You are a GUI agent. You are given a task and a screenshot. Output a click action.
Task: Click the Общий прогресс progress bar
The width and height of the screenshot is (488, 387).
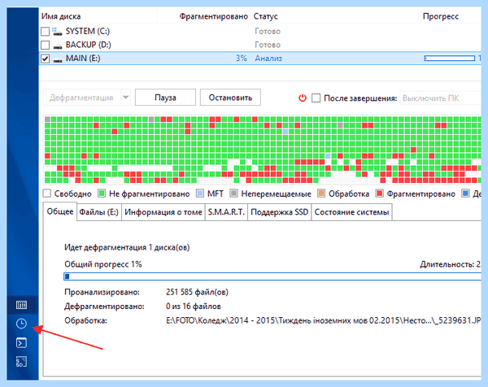pos(272,276)
